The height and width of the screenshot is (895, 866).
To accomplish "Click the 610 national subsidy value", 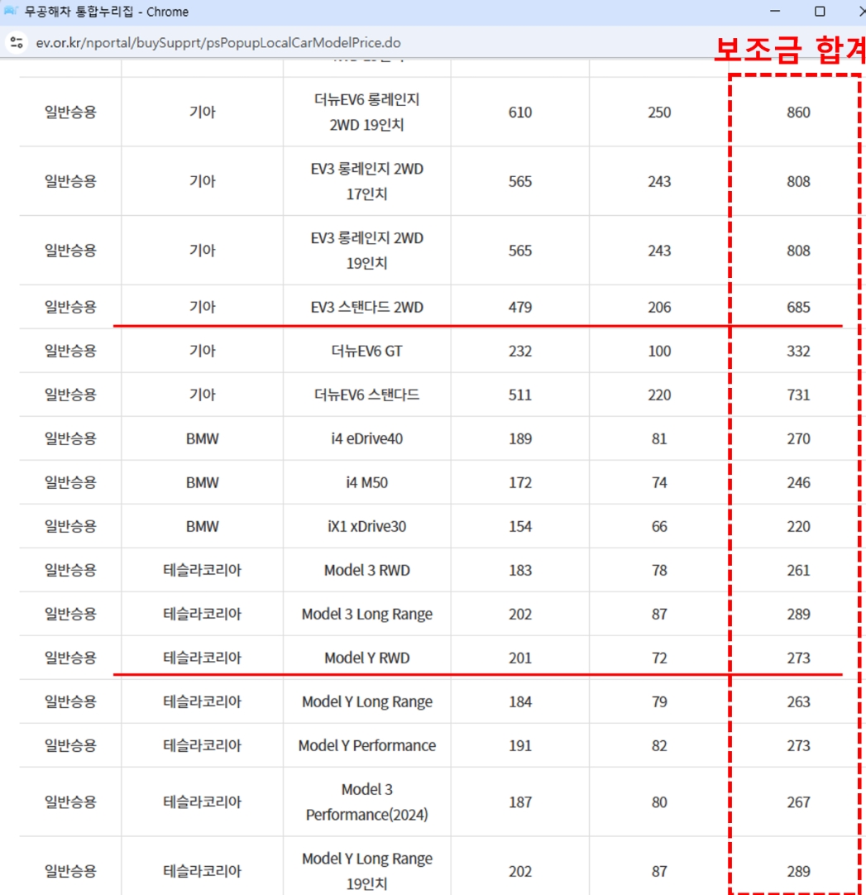I will (x=520, y=112).
